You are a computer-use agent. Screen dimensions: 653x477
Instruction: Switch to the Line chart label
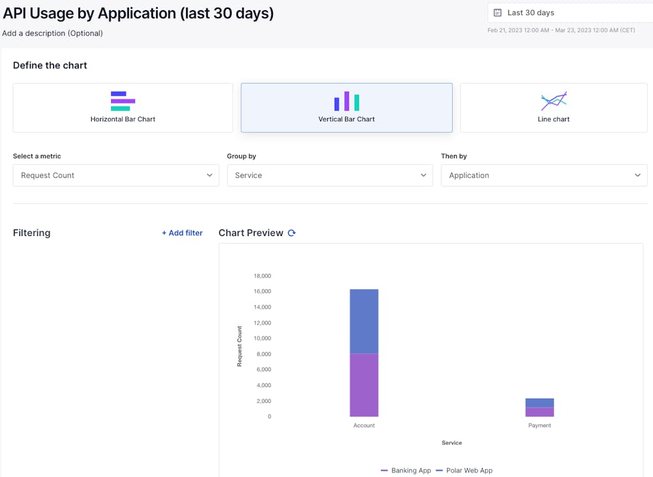click(x=554, y=119)
